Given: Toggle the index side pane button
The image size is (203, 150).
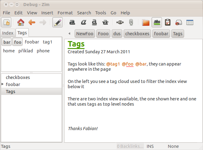Looking at the screenshot, I should pyautogui.click(x=6, y=22).
